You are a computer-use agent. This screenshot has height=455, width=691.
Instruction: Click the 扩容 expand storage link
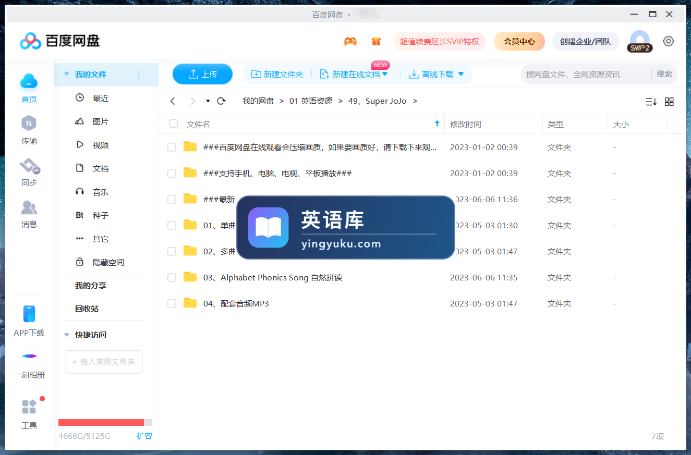(x=144, y=436)
